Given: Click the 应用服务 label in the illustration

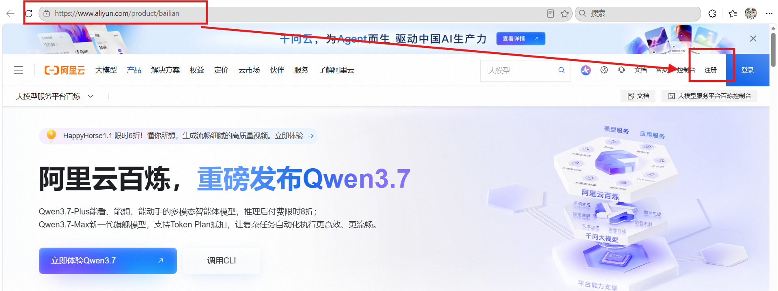Looking at the screenshot, I should [652, 135].
